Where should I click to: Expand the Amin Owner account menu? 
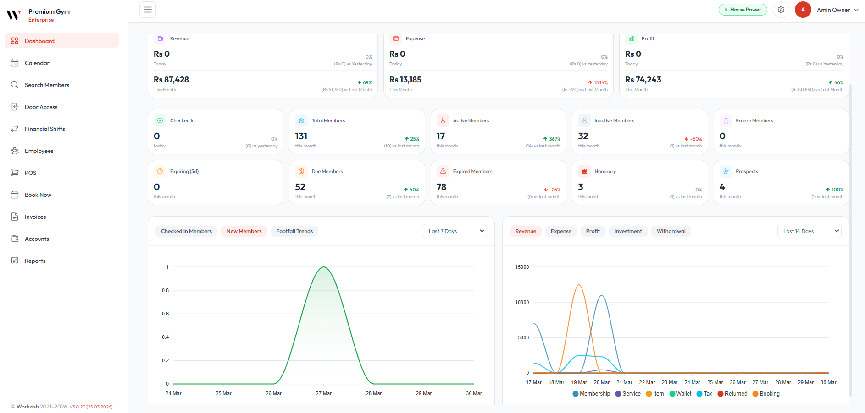837,10
